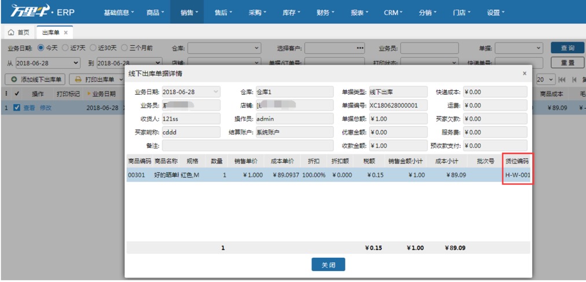Click the 添加线下出库单 button
The image size is (586, 282).
35,80
